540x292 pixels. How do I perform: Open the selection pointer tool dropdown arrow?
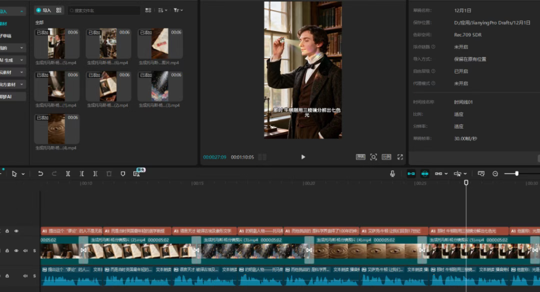pyautogui.click(x=23, y=174)
